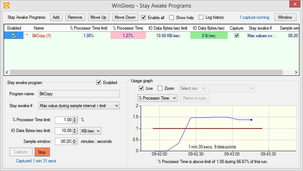Image resolution: width=303 pixels, height=171 pixels.
Task: Move the selected program up
Action: (98, 17)
